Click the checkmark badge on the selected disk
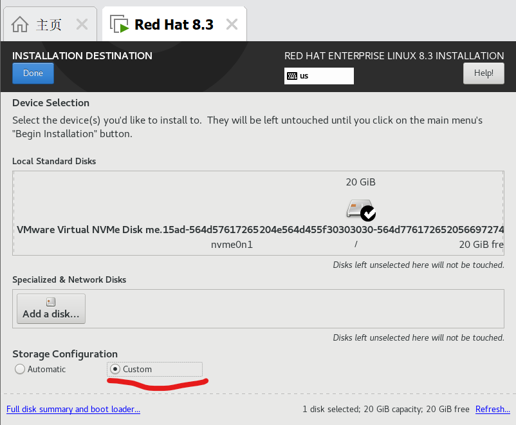 [x=367, y=214]
